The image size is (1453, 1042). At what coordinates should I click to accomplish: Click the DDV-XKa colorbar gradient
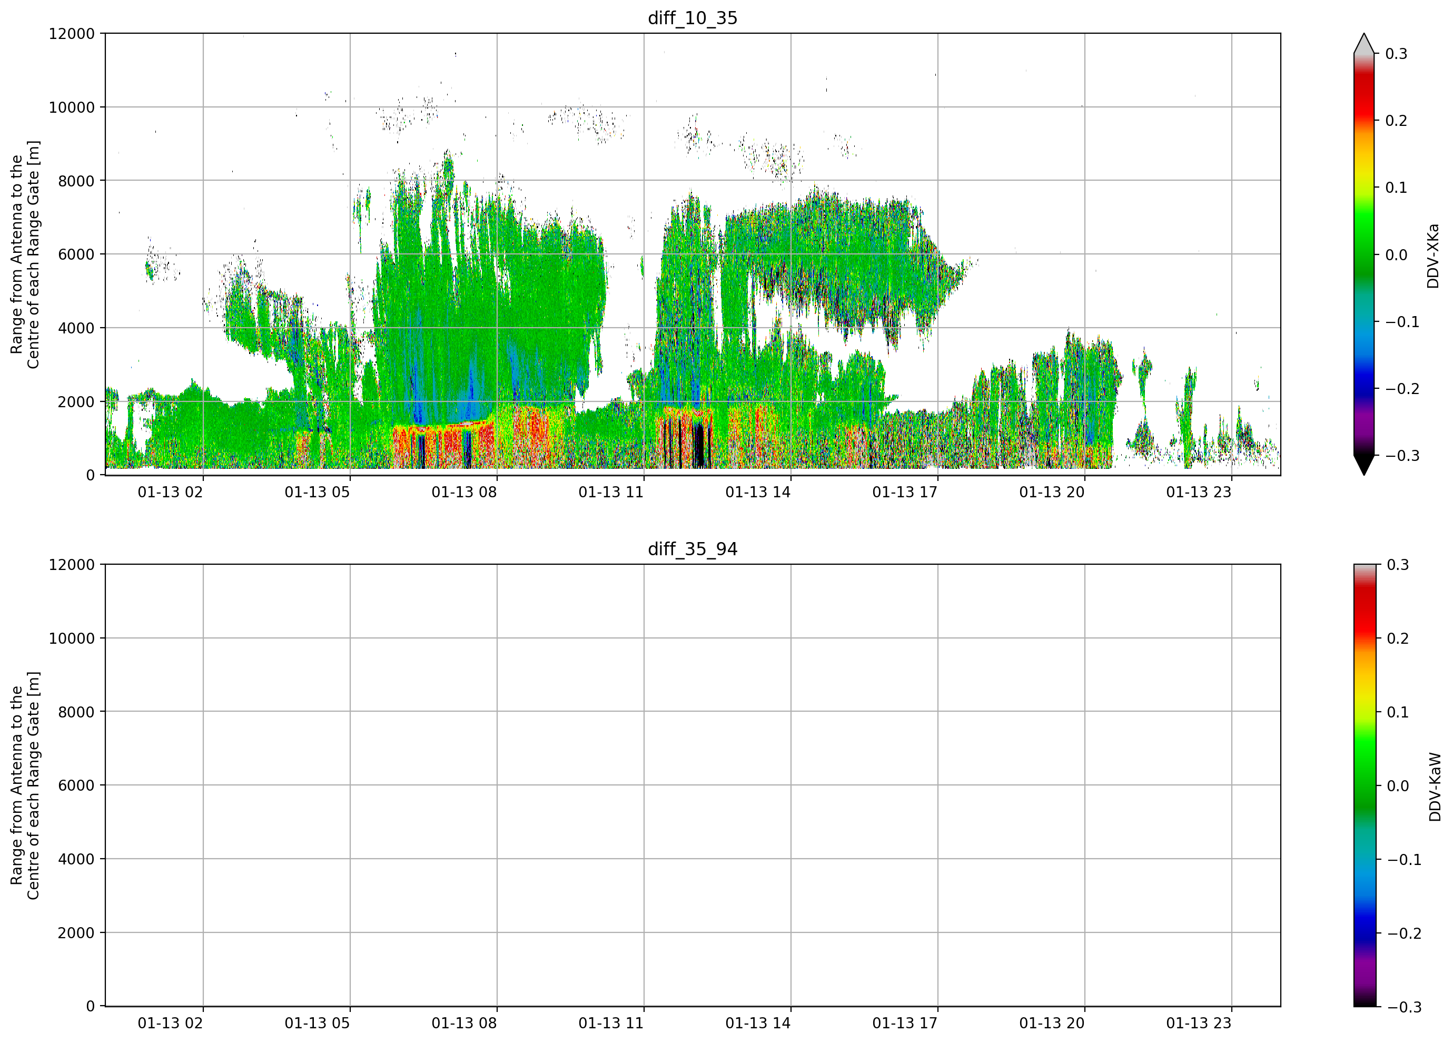1364,254
